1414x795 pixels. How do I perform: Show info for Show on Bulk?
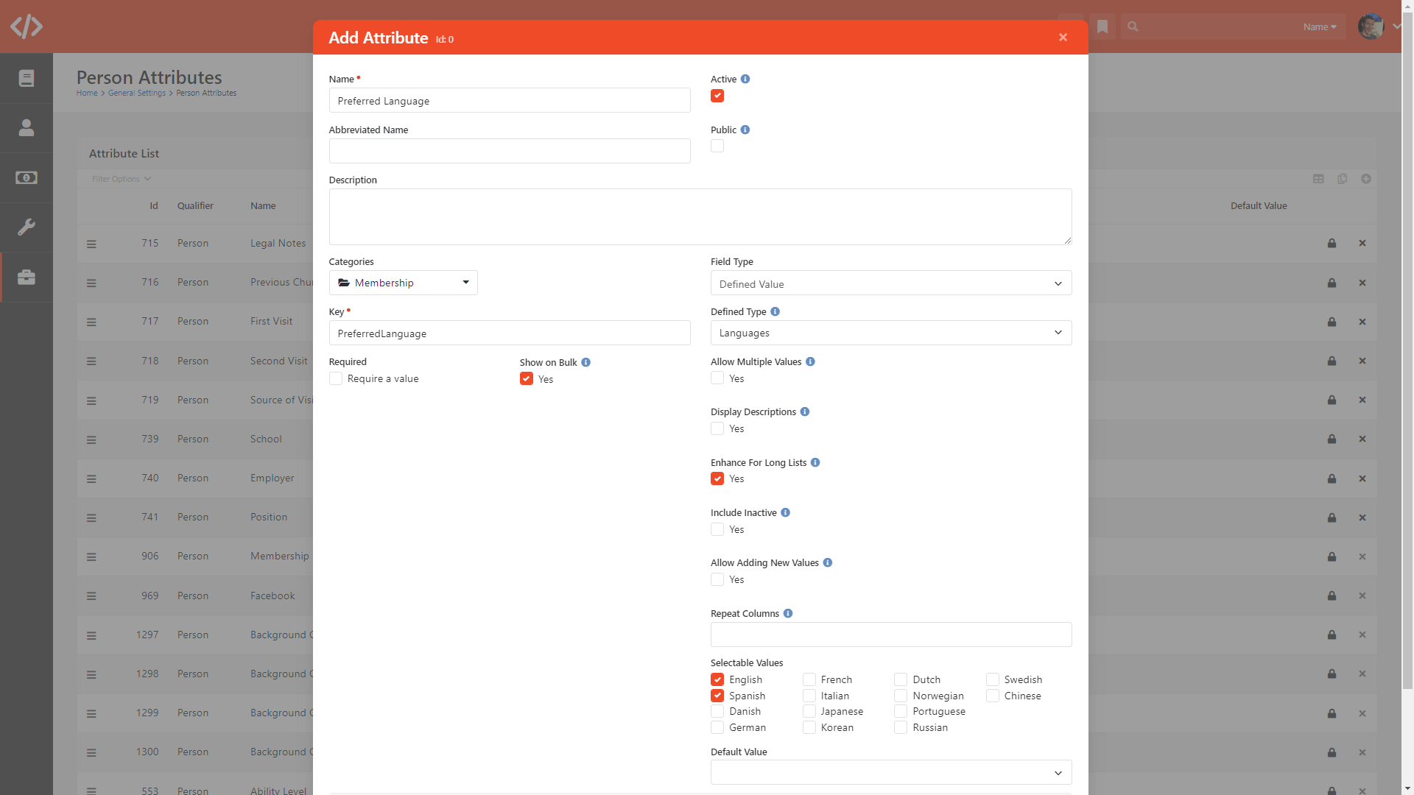point(585,362)
